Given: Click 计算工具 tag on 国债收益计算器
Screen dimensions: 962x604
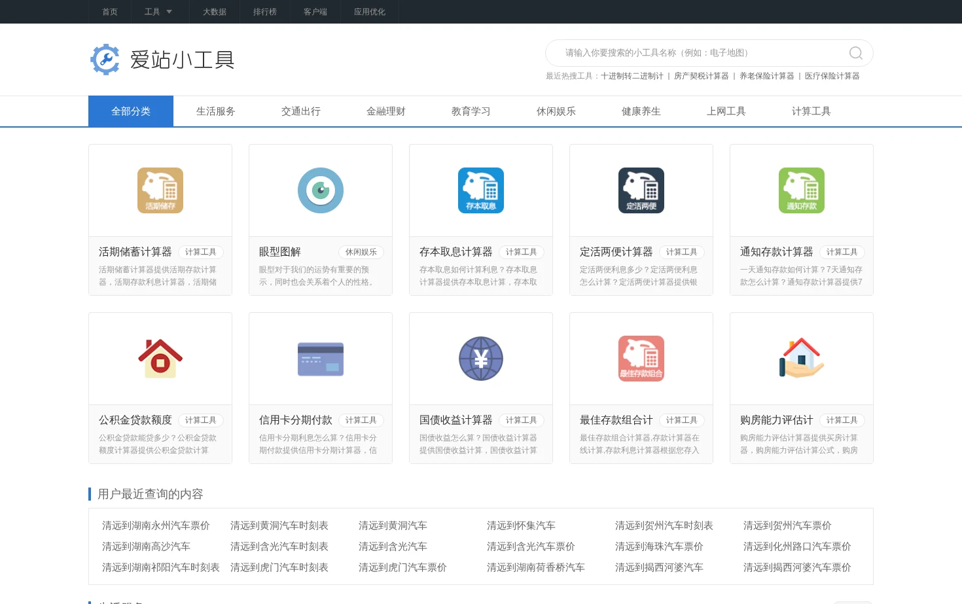Looking at the screenshot, I should pos(522,420).
